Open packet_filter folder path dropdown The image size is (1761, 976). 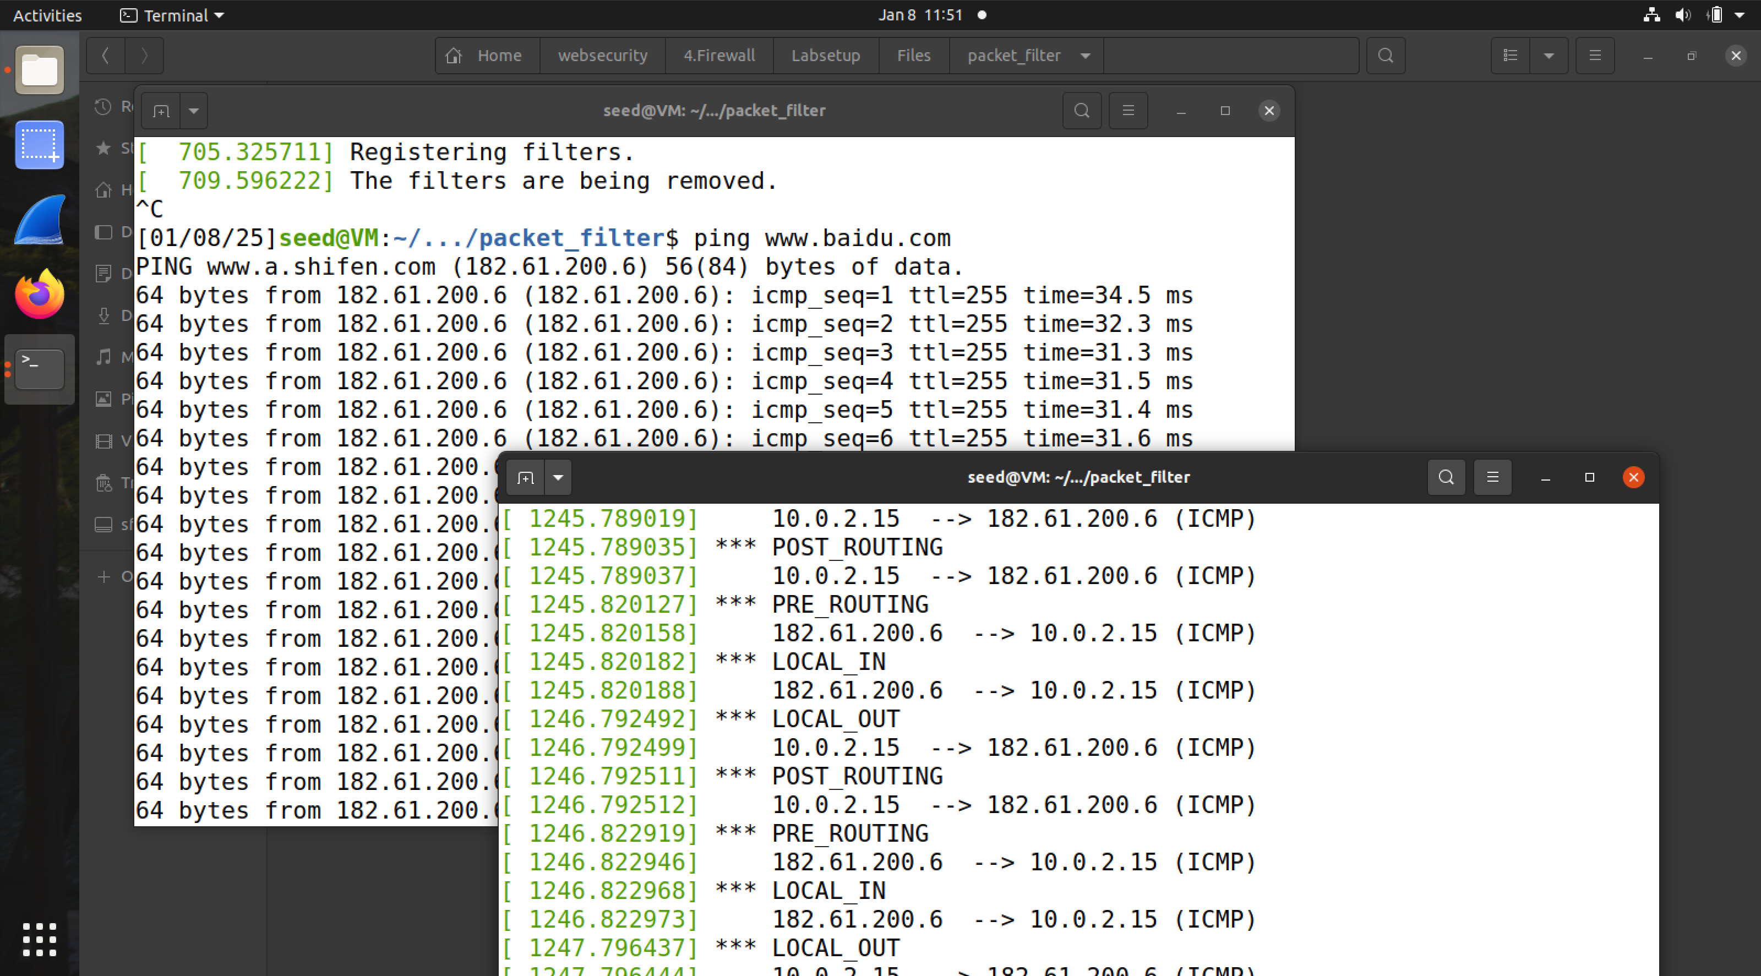[1085, 56]
